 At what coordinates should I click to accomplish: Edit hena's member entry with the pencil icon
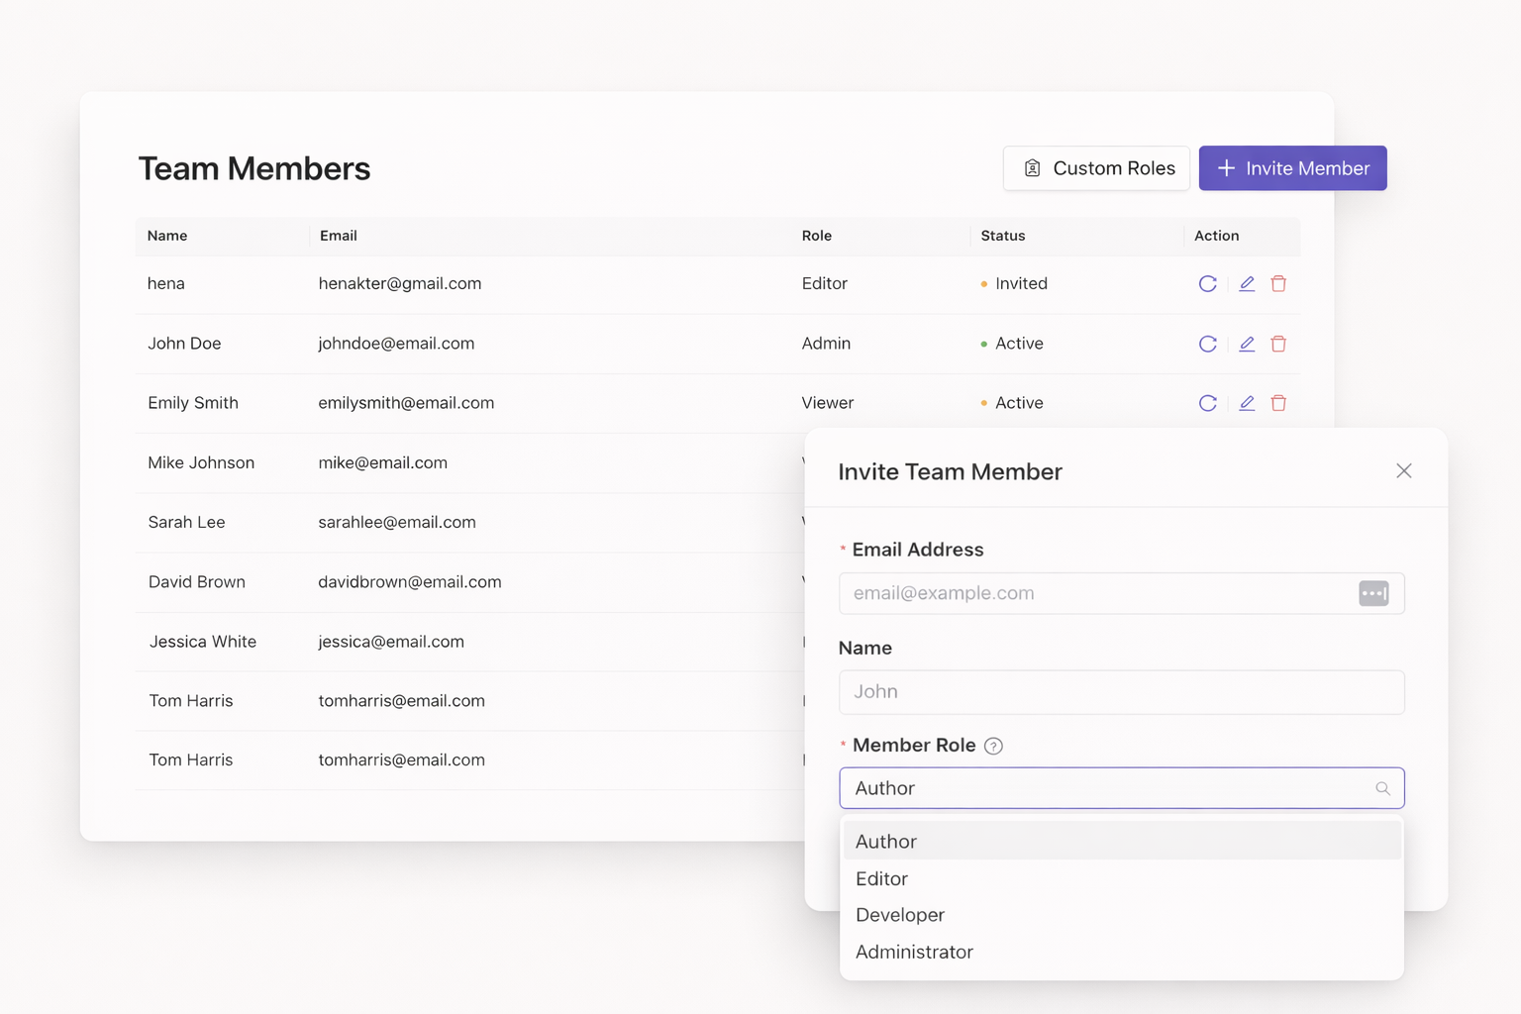pos(1247,284)
